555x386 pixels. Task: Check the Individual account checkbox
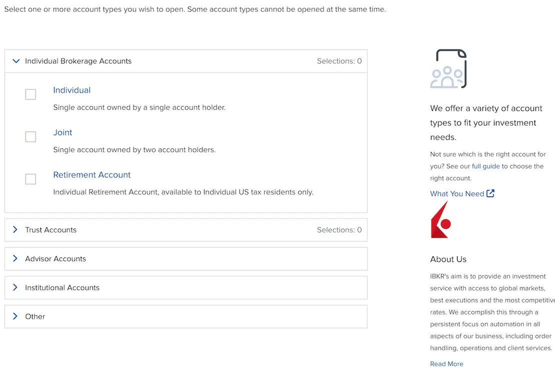[x=30, y=94]
